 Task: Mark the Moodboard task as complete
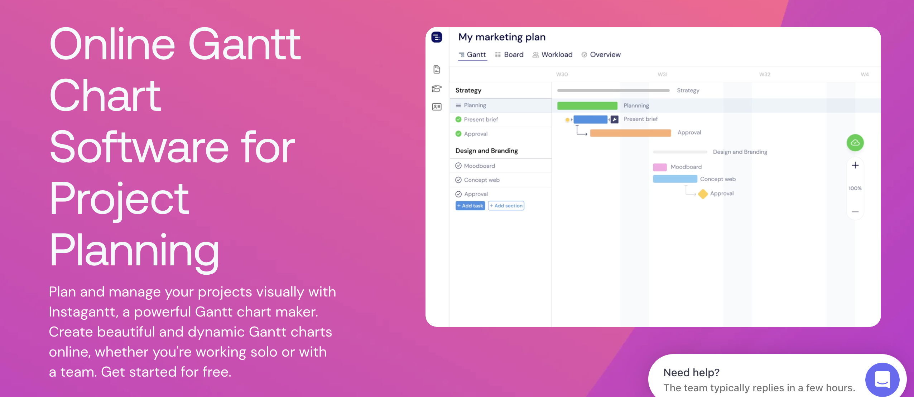tap(459, 166)
